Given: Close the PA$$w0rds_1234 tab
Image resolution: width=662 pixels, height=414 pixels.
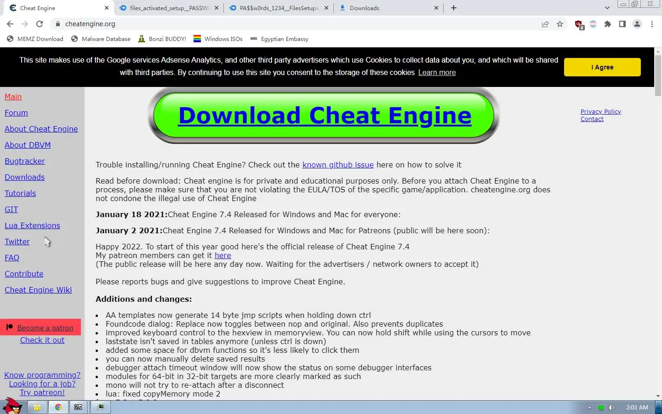Looking at the screenshot, I should coord(326,8).
